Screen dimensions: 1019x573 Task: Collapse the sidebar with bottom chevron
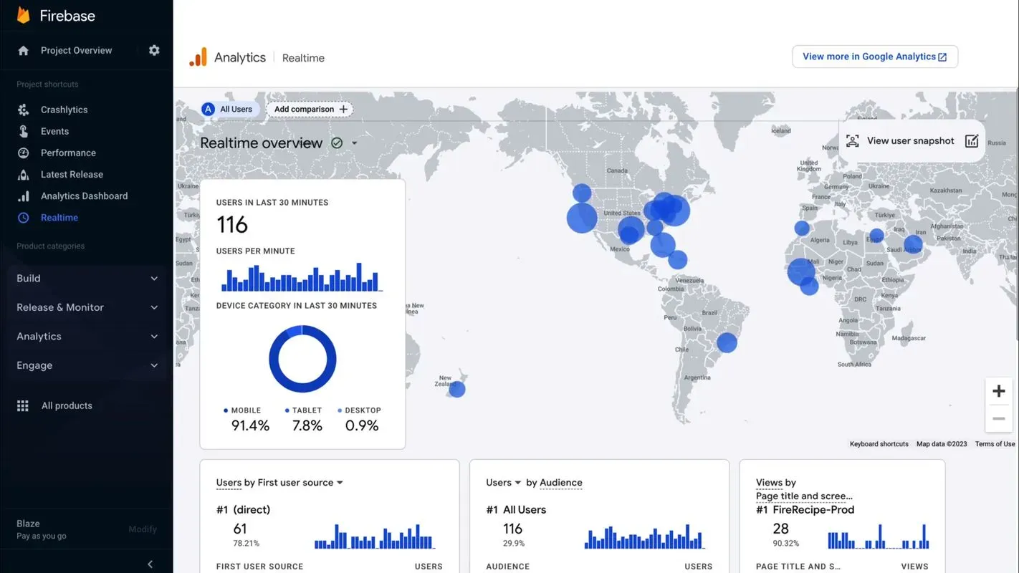[x=150, y=564]
